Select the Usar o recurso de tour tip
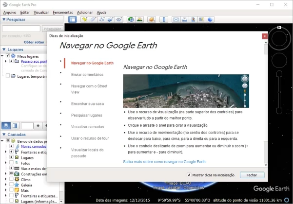 pos(90,138)
